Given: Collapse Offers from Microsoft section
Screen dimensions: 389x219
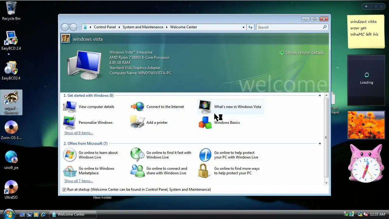Looking at the screenshot, I should 320,144.
